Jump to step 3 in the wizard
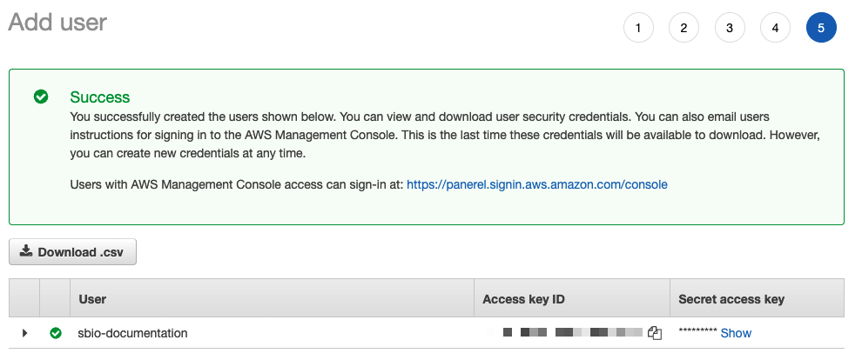Screen dimensions: 862x360 coord(730,28)
